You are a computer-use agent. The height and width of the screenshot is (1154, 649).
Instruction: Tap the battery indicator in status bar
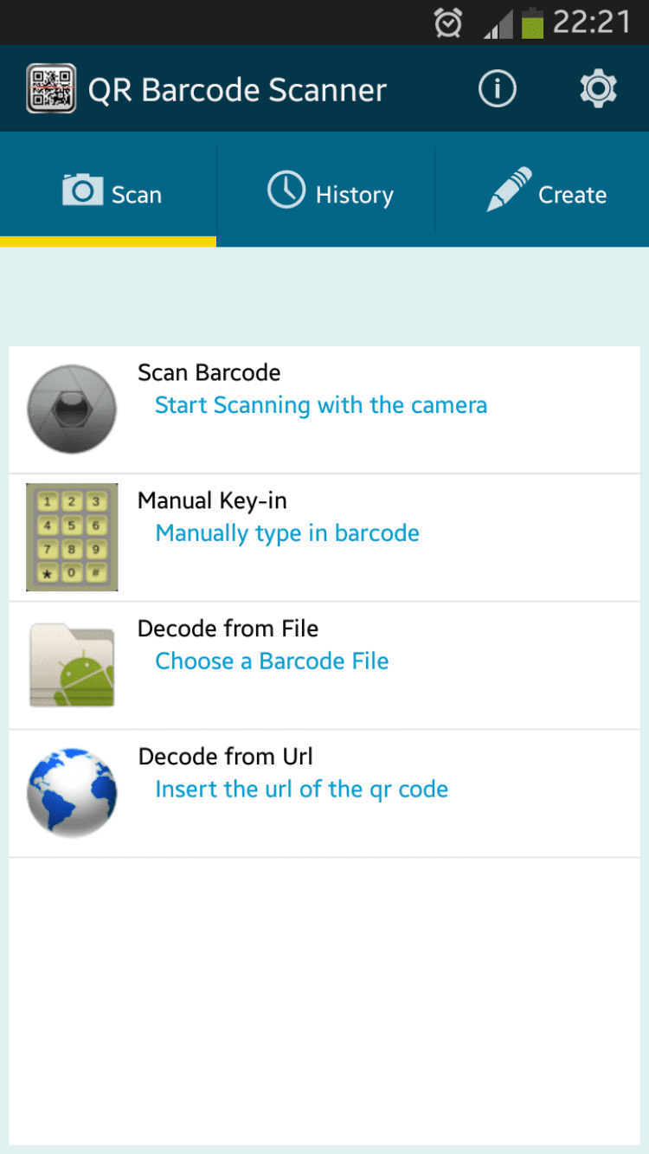tap(532, 23)
